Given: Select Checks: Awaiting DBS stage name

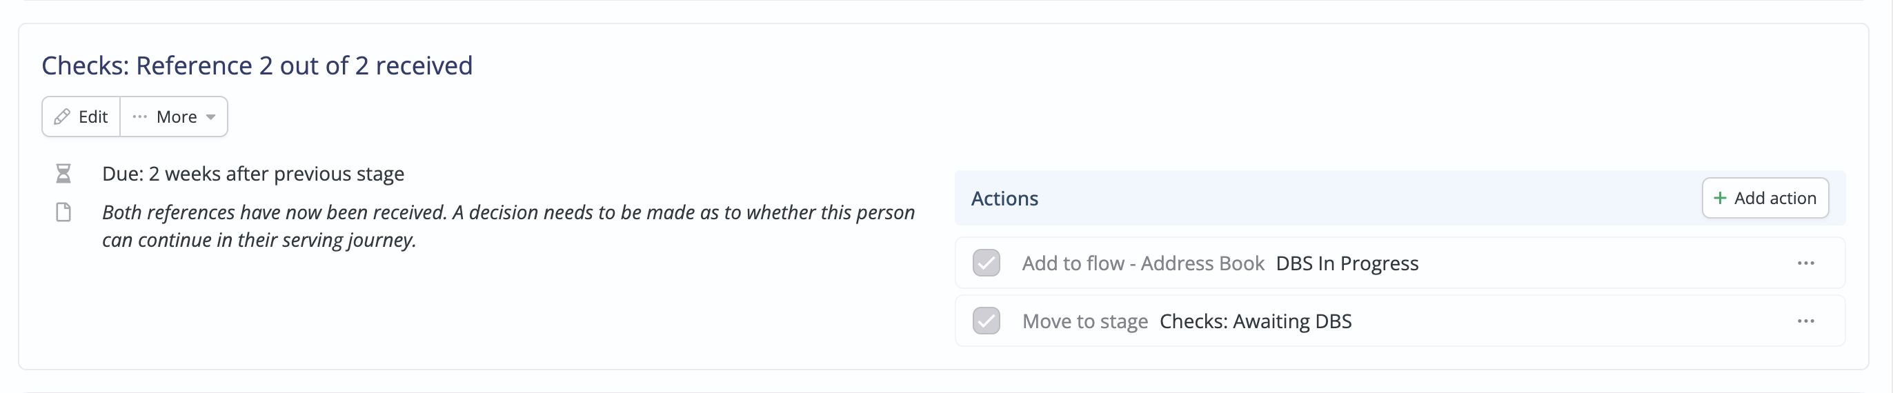Looking at the screenshot, I should (1255, 321).
